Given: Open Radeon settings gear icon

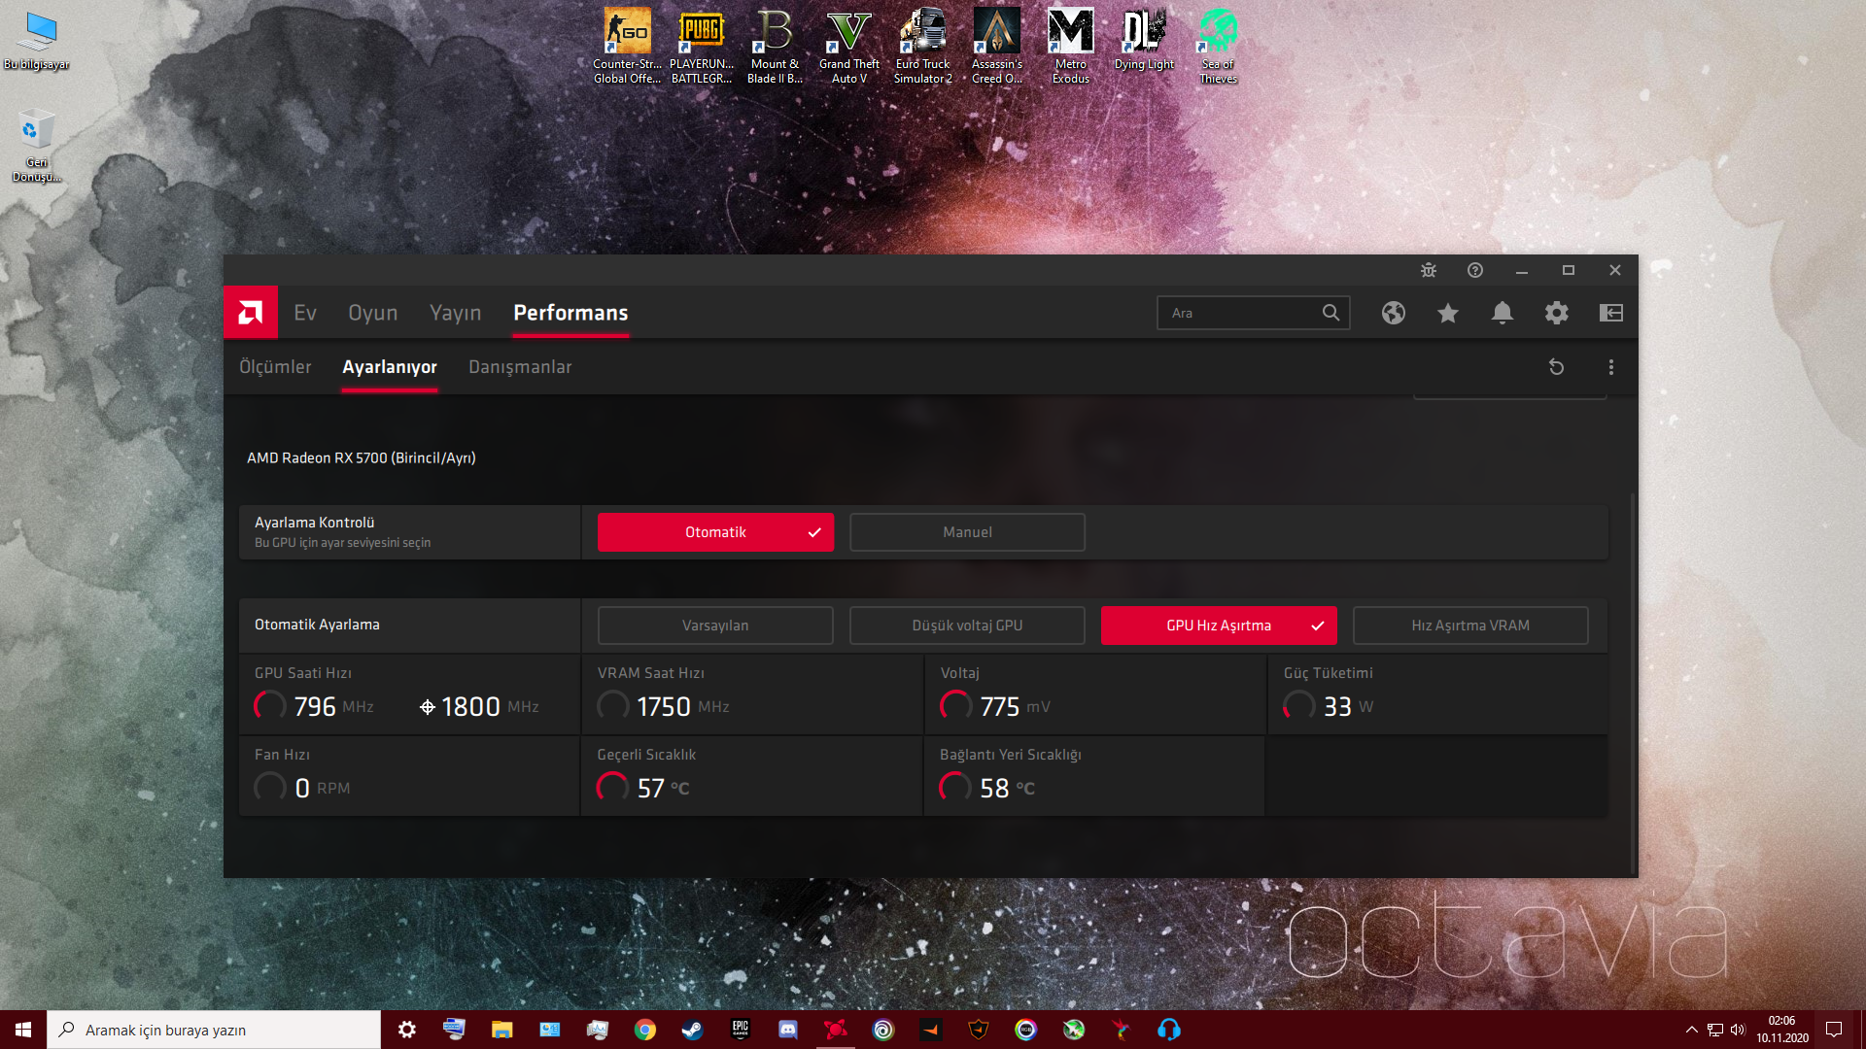Looking at the screenshot, I should pyautogui.click(x=1556, y=313).
